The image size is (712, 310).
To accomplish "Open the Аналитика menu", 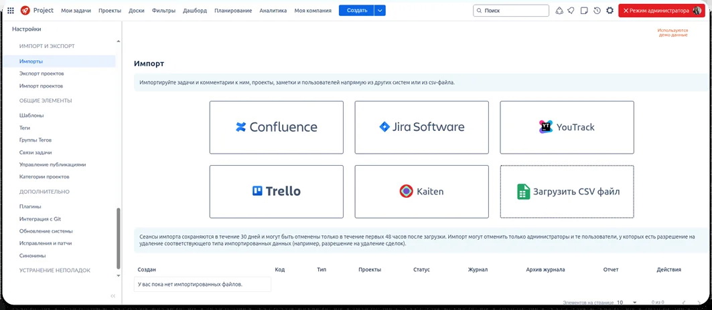I will tap(273, 11).
